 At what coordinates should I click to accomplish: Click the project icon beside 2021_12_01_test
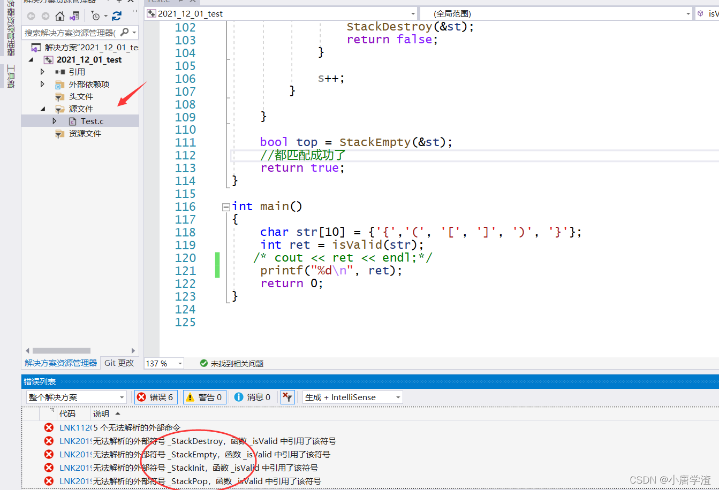coord(49,60)
